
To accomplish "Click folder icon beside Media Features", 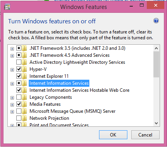I will tap(24, 104).
